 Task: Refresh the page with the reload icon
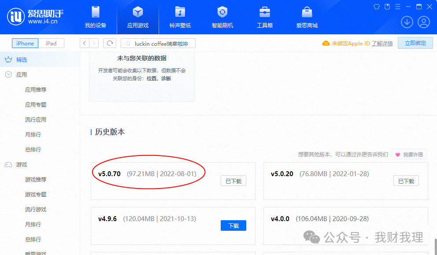coord(109,43)
